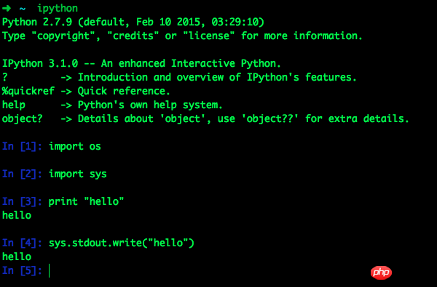Click the Python 2.7.9 version line
This screenshot has height=287, width=437.
point(133,23)
